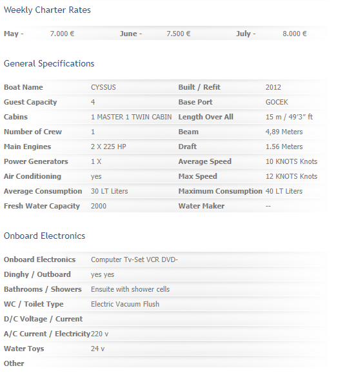Click the Main Engines value 2 X 225 HP

tap(108, 147)
